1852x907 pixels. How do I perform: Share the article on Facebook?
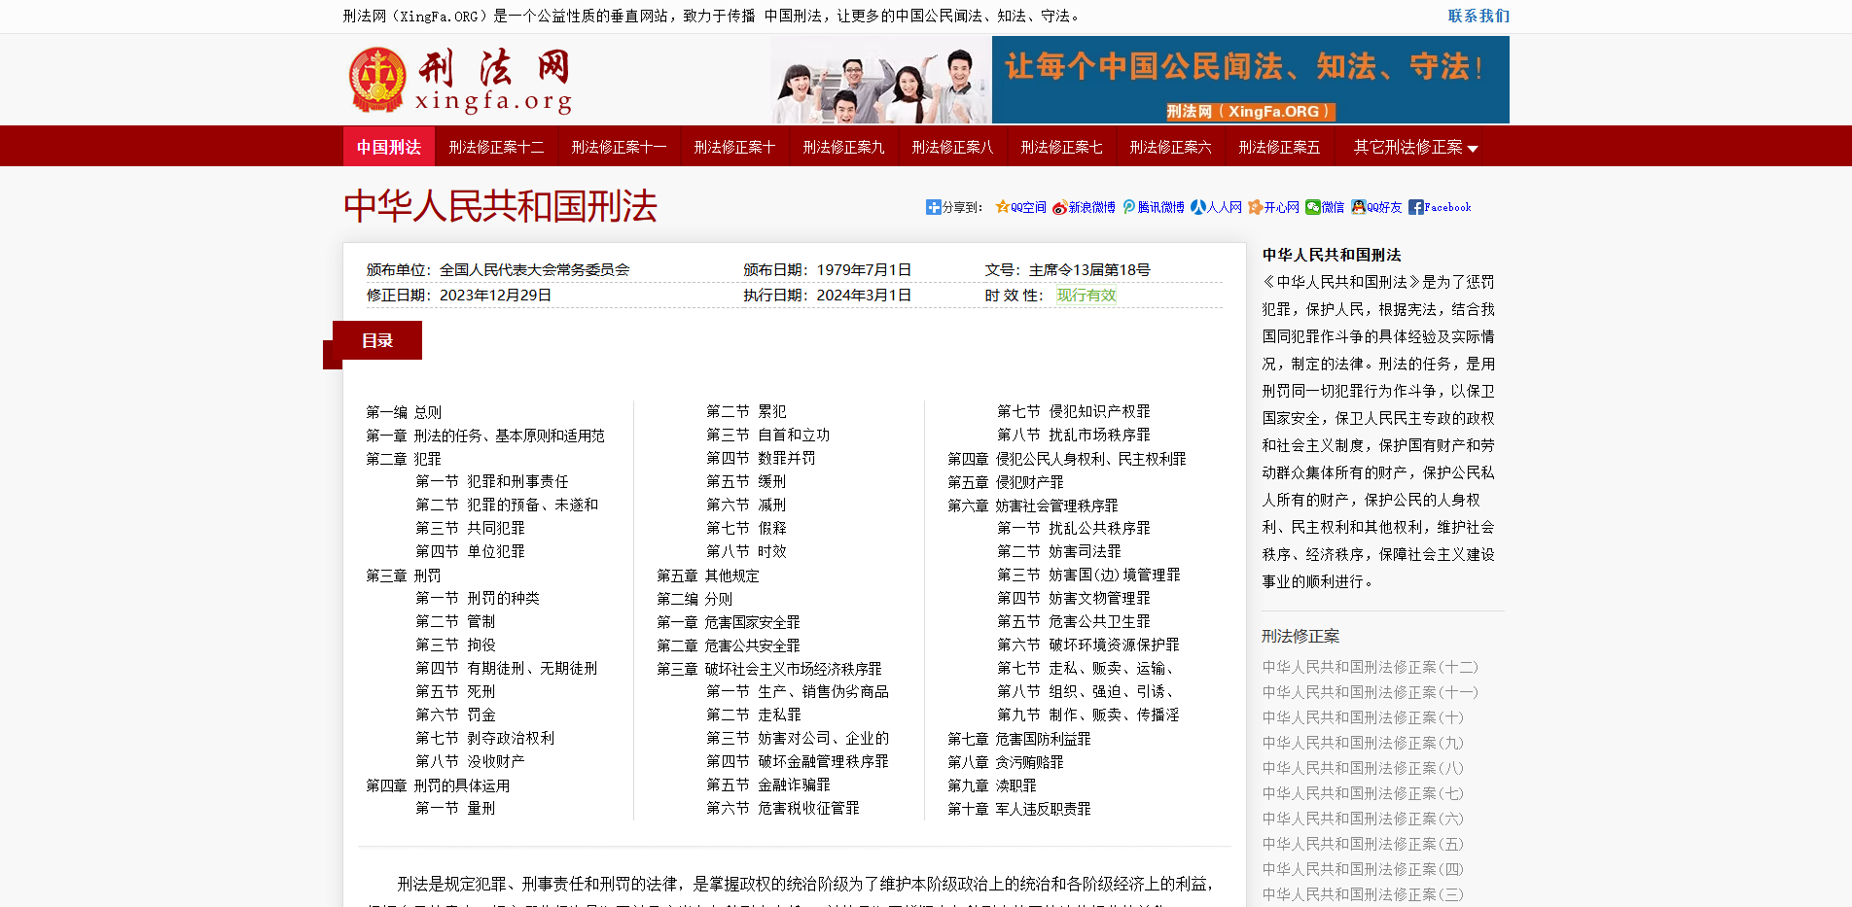[x=1440, y=207]
